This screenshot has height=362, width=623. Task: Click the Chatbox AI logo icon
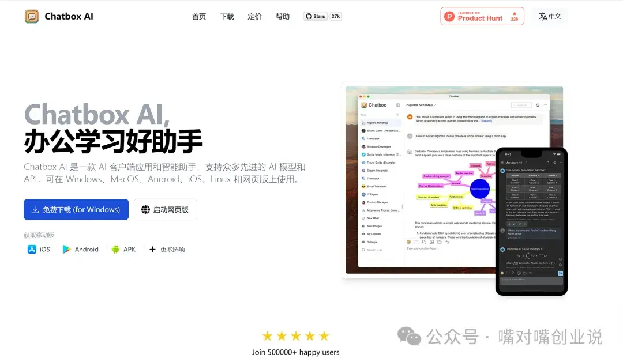point(31,16)
